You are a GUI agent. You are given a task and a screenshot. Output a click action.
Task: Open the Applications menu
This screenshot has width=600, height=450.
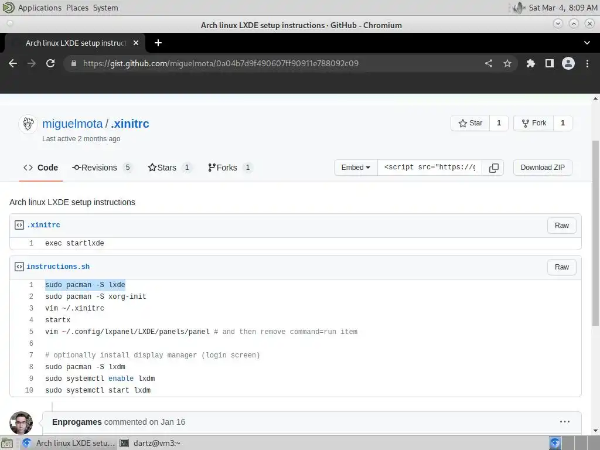click(x=39, y=8)
